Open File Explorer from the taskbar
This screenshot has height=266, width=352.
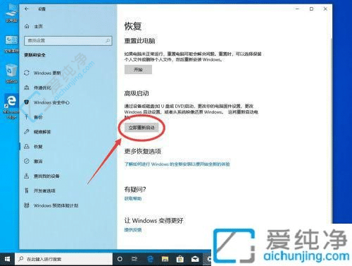pyautogui.click(x=165, y=259)
